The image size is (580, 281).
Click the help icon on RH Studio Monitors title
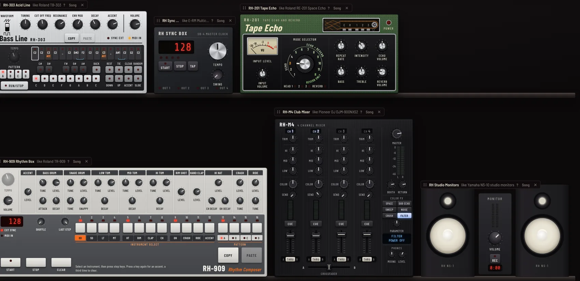pos(517,185)
